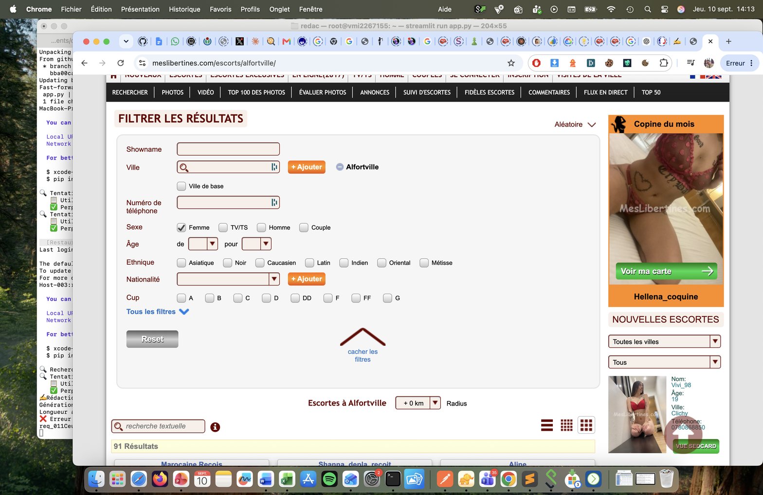763x495 pixels.
Task: Select the boxed large-grid view icon
Action: coord(586,425)
